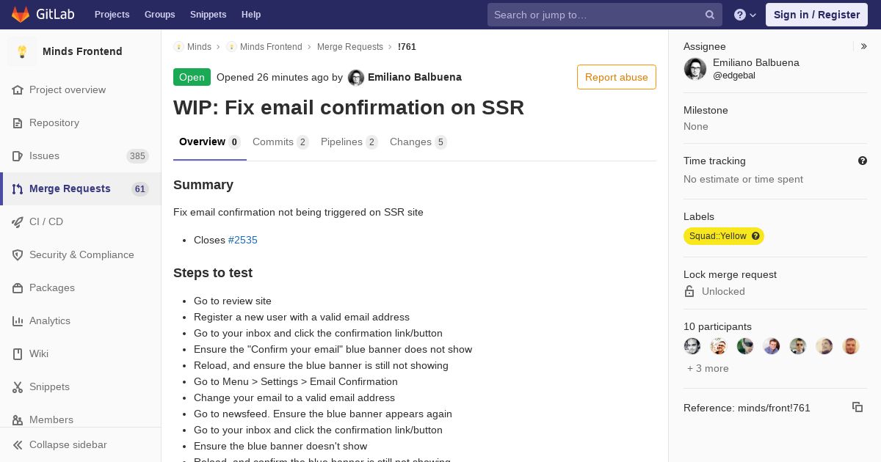Switch to the Overview tab
881x462 pixels.
coord(210,142)
